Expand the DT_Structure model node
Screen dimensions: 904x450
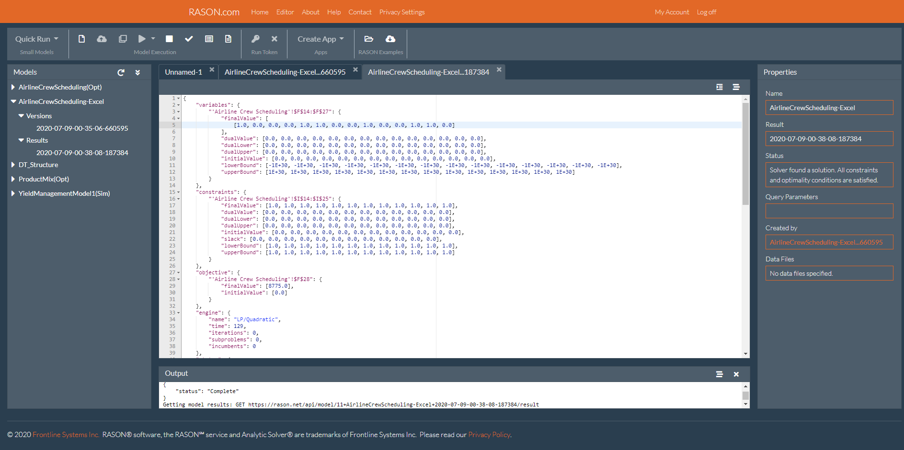(x=13, y=165)
